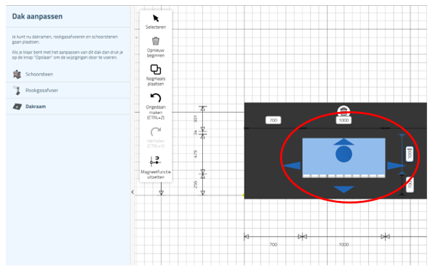Click the blue circle on roof window
431x270 pixels.
(x=343, y=155)
